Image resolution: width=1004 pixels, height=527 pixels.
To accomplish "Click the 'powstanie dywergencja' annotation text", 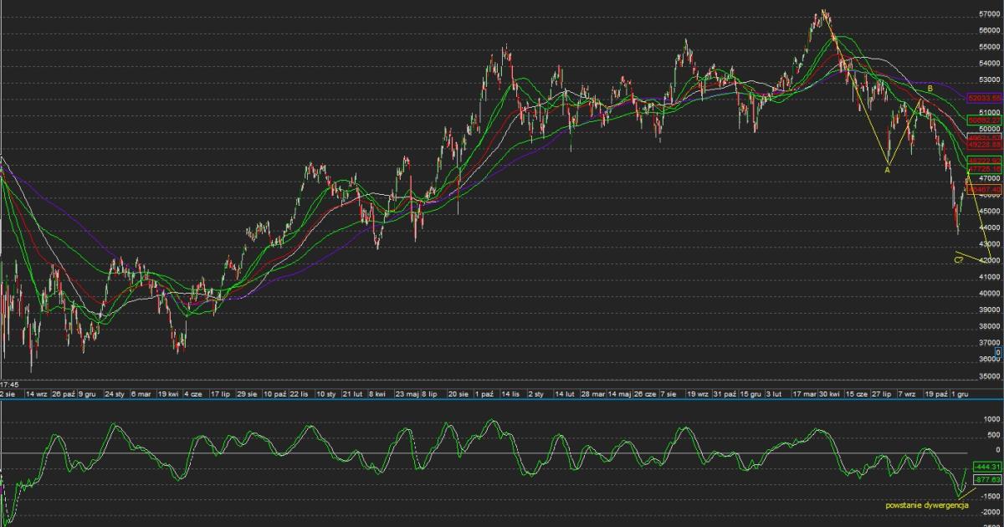I will coord(926,505).
